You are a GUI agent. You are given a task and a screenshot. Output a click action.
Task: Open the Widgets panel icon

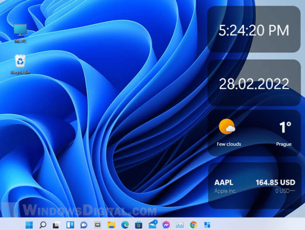coord(69,224)
